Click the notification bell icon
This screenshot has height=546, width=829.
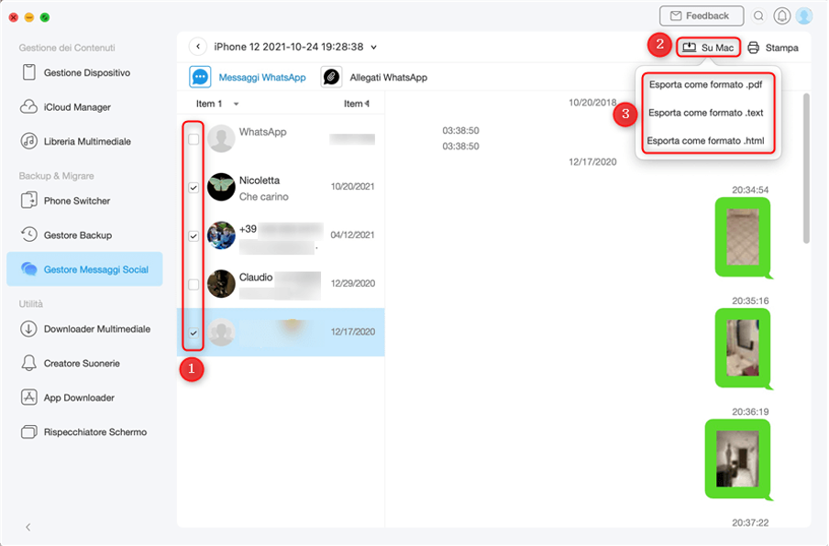coord(782,16)
